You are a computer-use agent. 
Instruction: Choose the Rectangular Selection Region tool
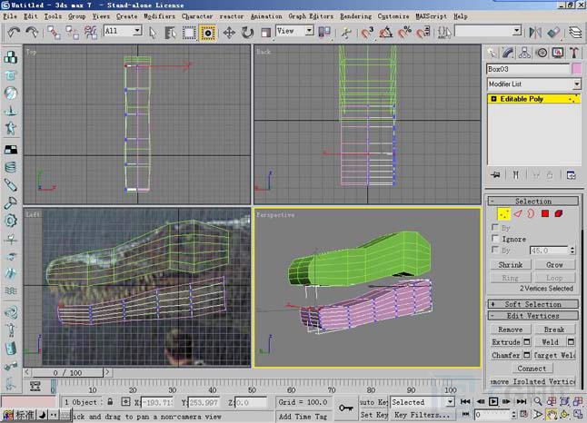[189, 33]
